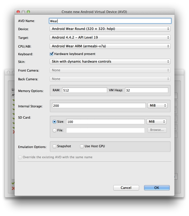Select the SD Card Size radio button
Screen dimensions: 189x216
[x=55, y=122]
